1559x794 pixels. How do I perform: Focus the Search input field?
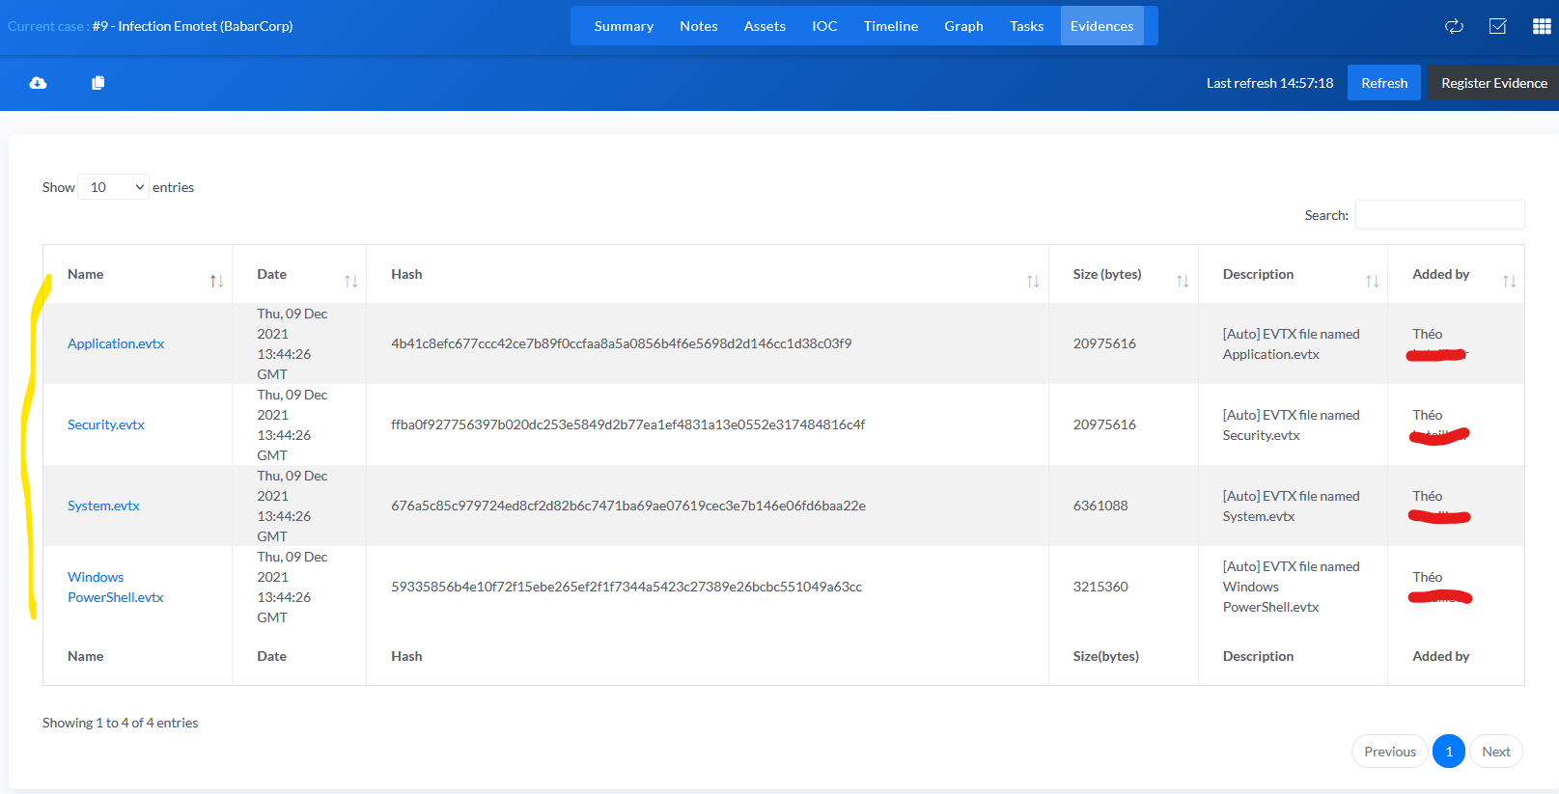point(1439,215)
